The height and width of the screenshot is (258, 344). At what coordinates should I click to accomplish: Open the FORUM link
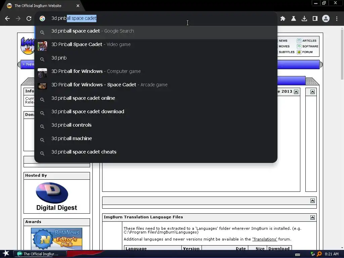tap(307, 52)
